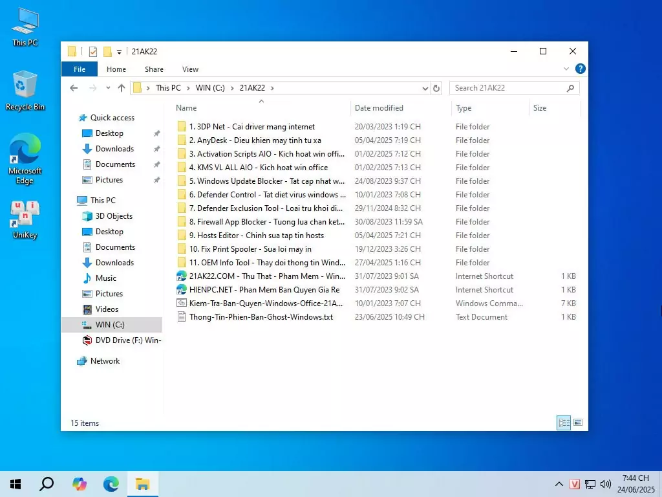Select folder 6. Defender Control
Screen dimensions: 662x497
point(267,195)
